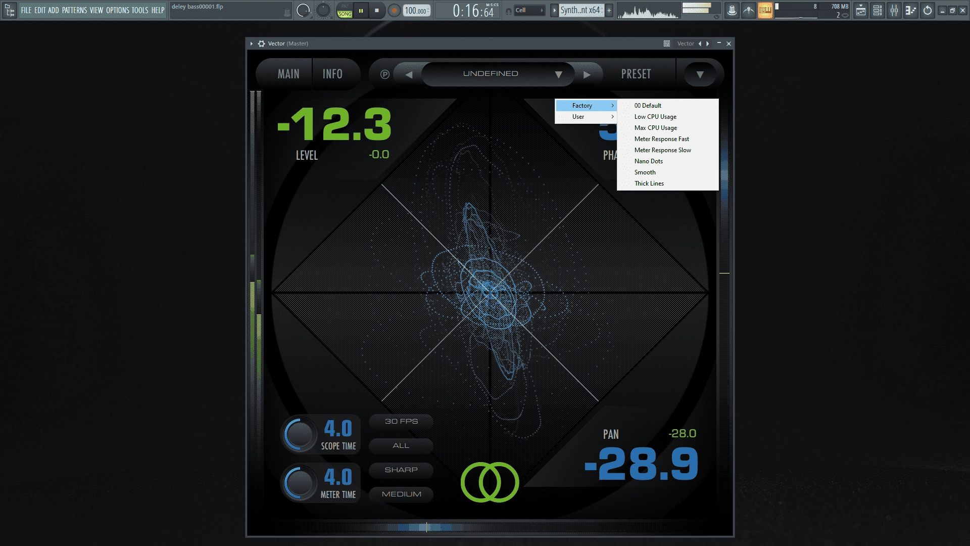Click the pattern selector left arrow
Image resolution: width=970 pixels, height=546 pixels.
tap(554, 10)
